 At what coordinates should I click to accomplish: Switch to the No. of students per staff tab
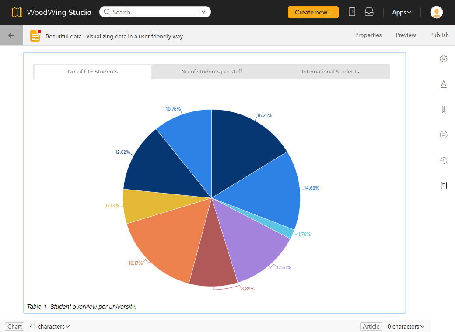(212, 71)
